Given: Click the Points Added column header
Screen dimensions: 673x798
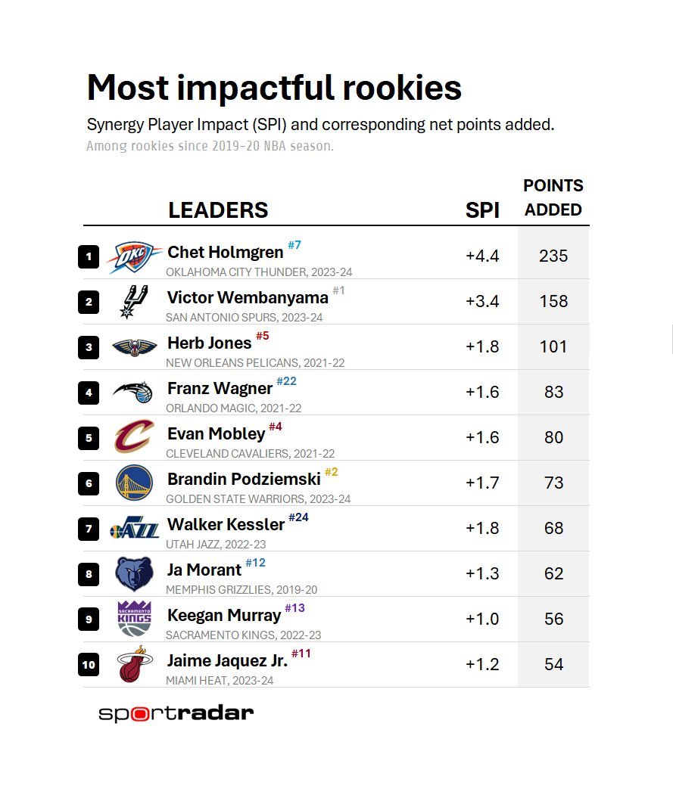Looking at the screenshot, I should 553,197.
